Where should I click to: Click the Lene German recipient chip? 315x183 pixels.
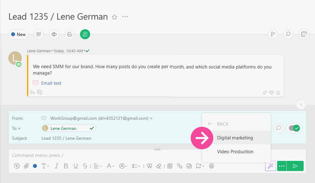click(x=69, y=128)
